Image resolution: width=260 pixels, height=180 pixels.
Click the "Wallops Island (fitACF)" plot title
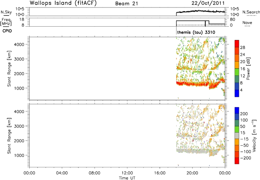tap(63, 3)
